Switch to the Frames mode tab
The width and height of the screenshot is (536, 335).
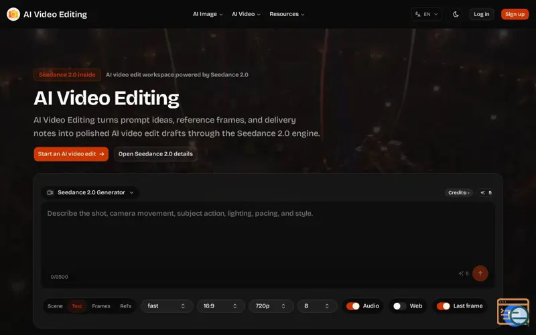tap(101, 306)
